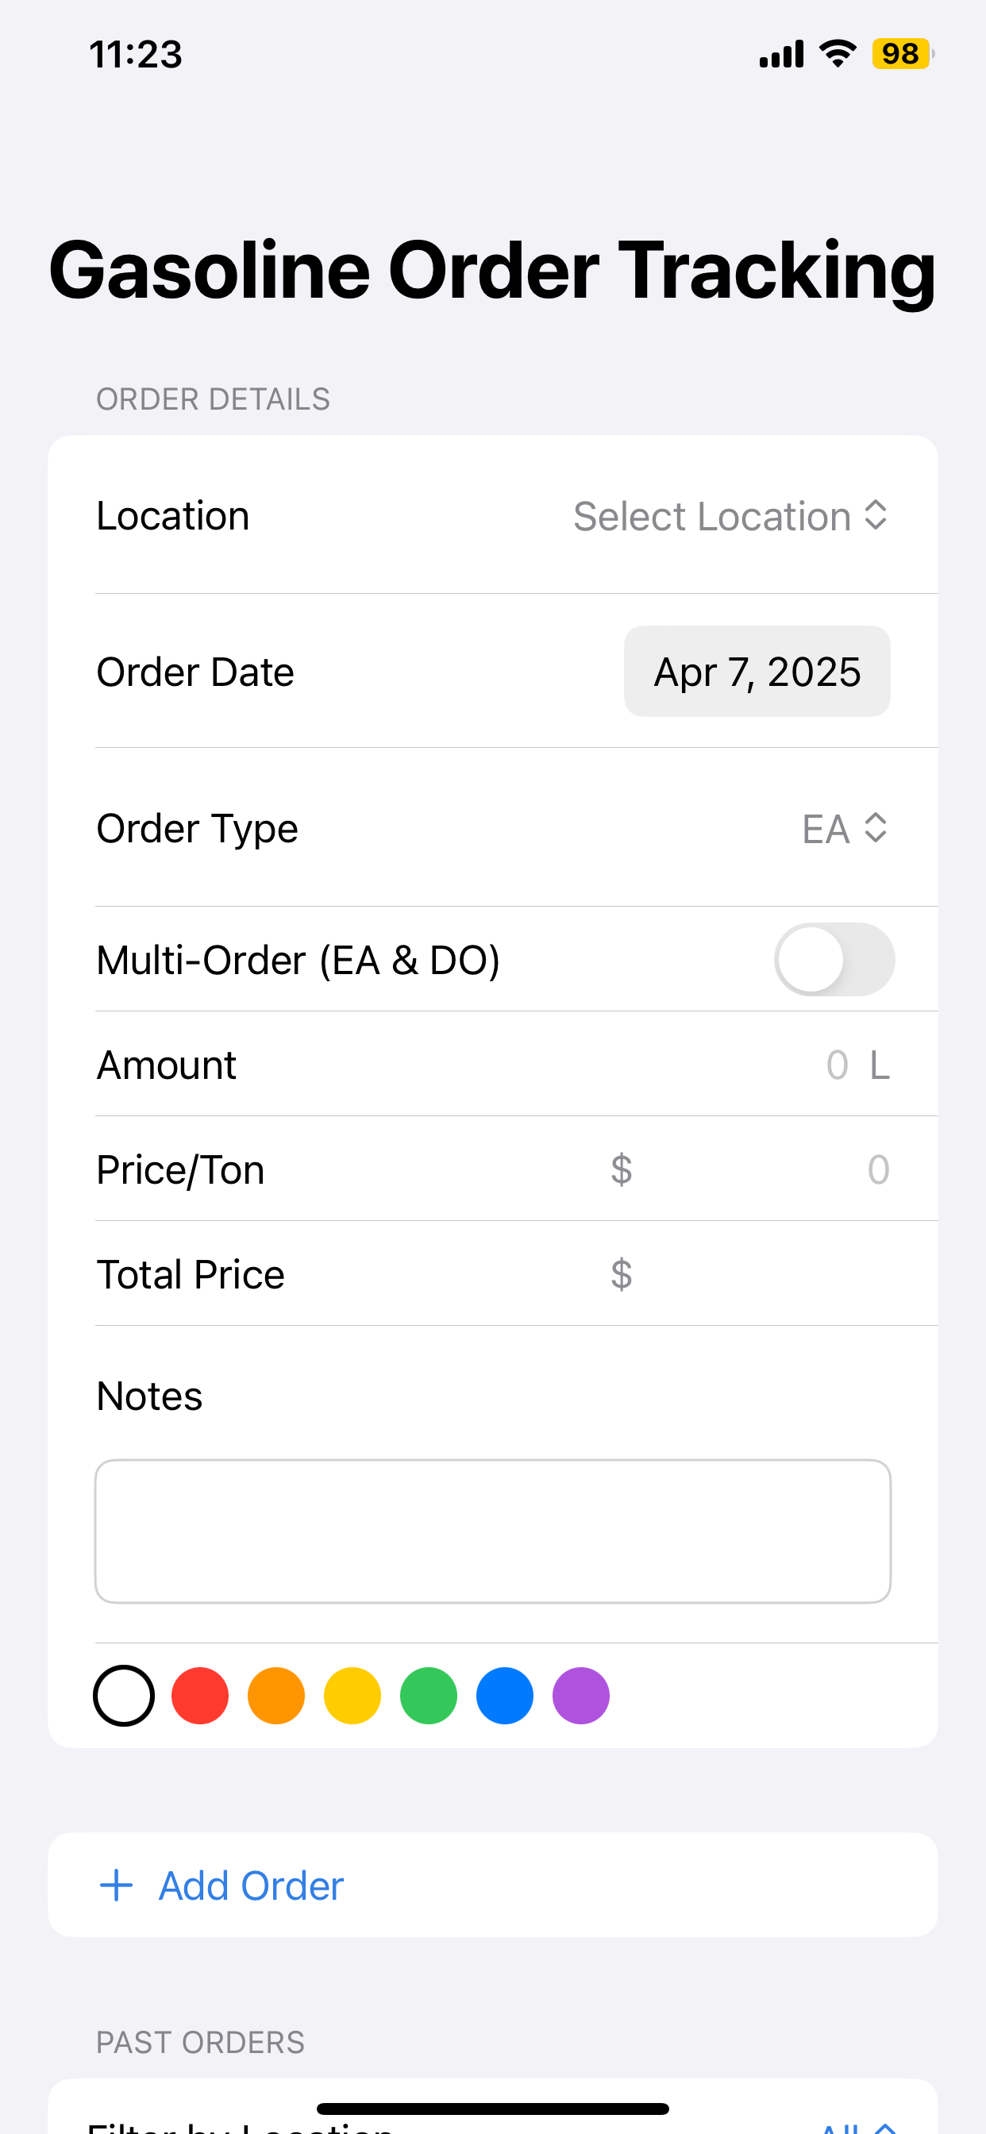Add Order button
This screenshot has width=986, height=2134.
[493, 1886]
